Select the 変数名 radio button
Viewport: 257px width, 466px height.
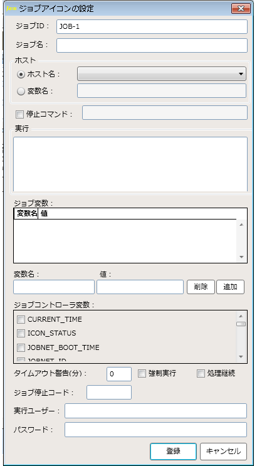click(21, 91)
